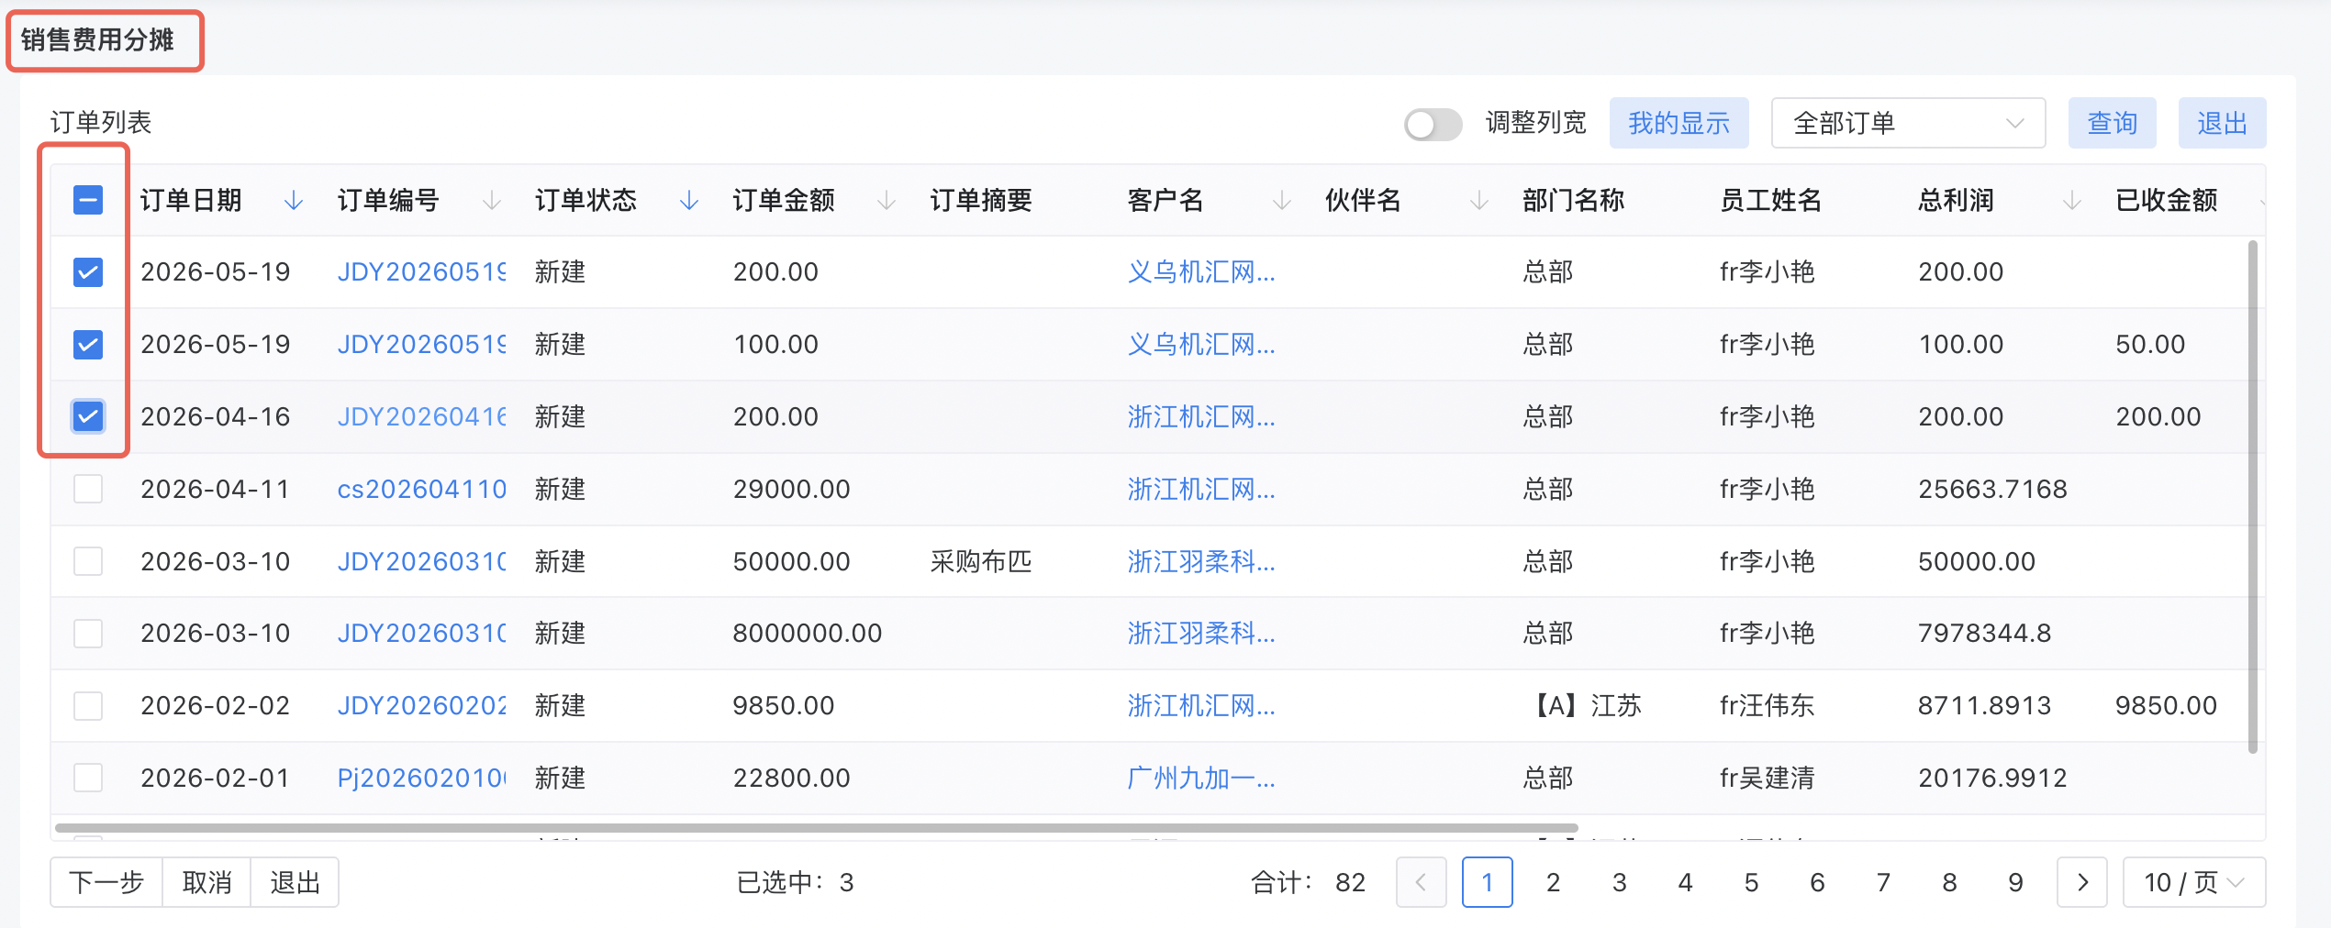This screenshot has width=2331, height=928.
Task: Check the 8000000.00 order row
Action: click(x=88, y=633)
